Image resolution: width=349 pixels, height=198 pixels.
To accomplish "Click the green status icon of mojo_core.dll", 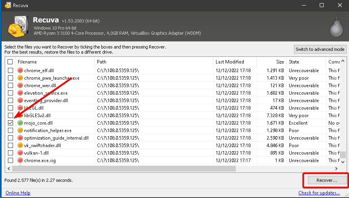I will 20,123.
